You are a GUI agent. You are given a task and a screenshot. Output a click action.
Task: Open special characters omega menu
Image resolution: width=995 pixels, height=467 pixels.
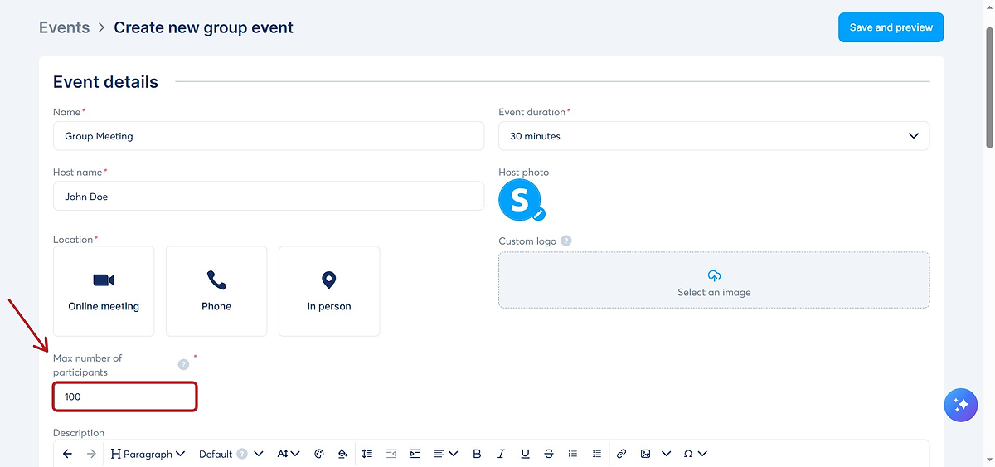695,454
